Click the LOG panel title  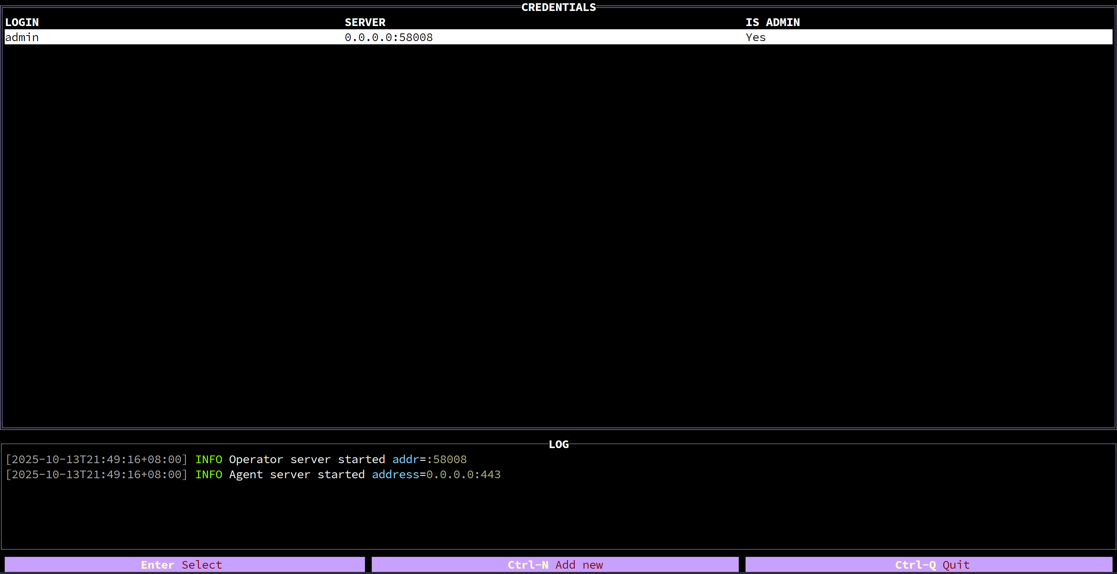click(x=558, y=444)
